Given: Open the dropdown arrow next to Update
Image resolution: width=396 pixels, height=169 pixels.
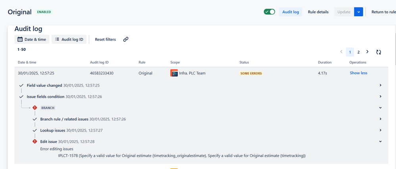Looking at the screenshot, I should click(x=358, y=12).
